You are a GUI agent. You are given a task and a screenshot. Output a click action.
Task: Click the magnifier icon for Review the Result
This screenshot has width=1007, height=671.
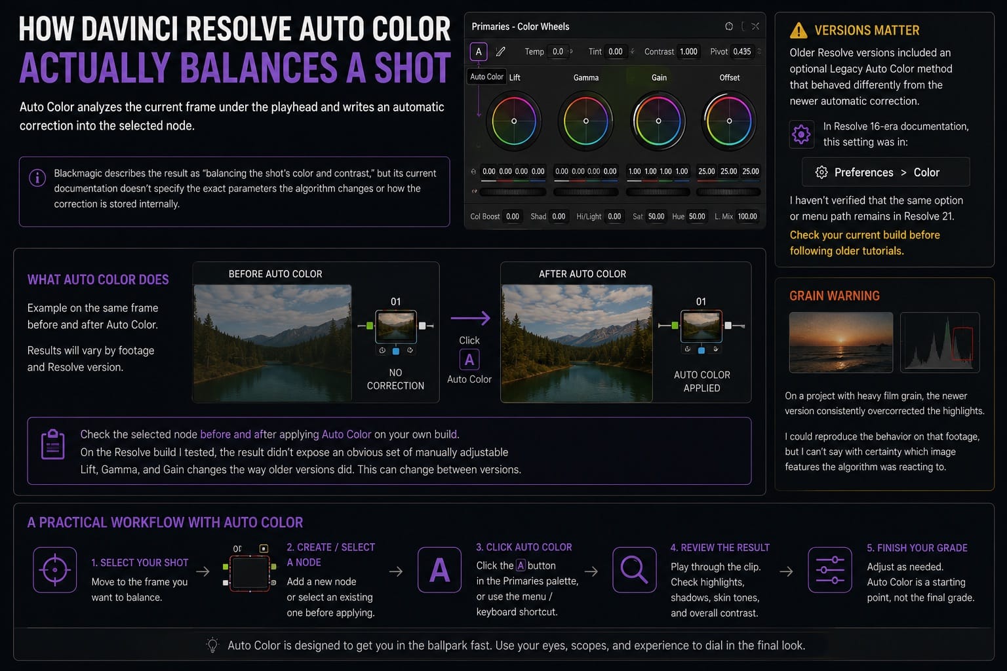[x=634, y=570]
